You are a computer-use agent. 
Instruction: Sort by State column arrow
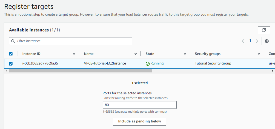click(185, 54)
